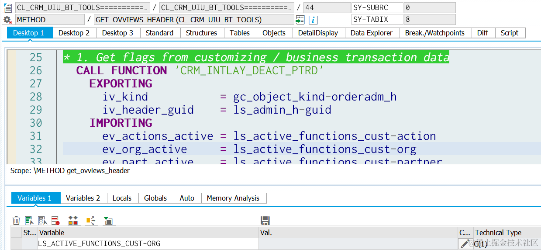Click the C... column header

[465, 233]
